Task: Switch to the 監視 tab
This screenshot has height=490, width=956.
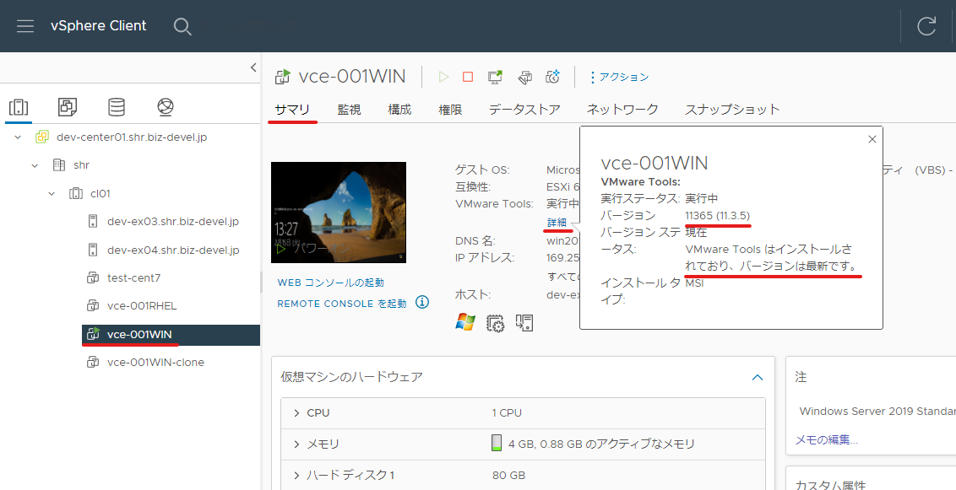Action: pyautogui.click(x=350, y=110)
